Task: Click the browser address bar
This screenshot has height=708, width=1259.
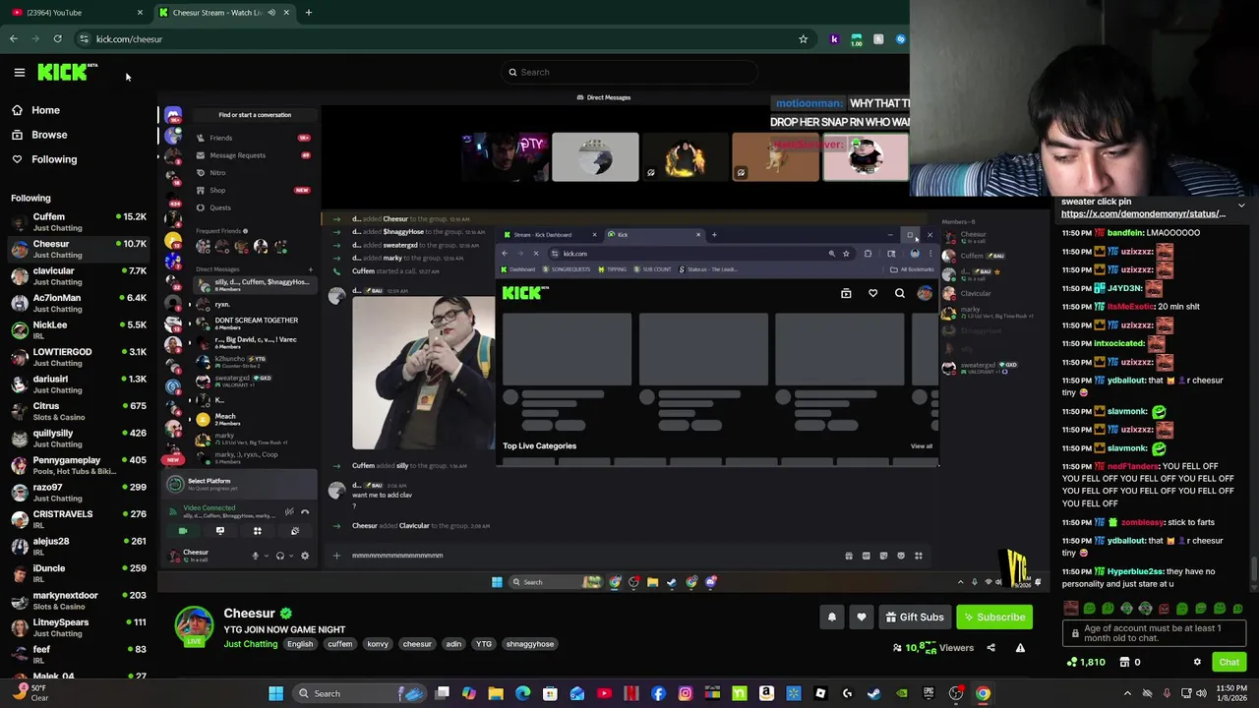Action: 443,39
